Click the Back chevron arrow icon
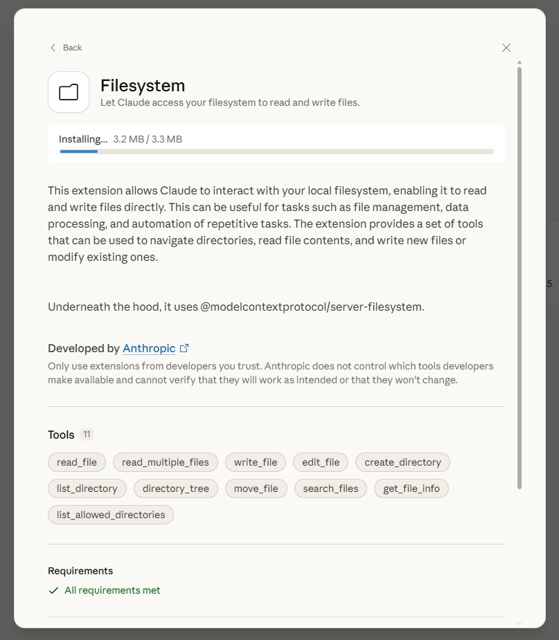The image size is (559, 640). coord(53,48)
